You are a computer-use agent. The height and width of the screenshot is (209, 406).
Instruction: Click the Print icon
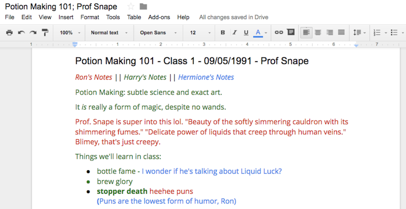(x=9, y=32)
